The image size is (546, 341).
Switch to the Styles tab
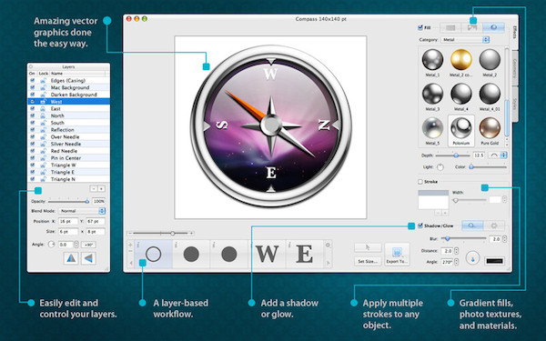514,105
